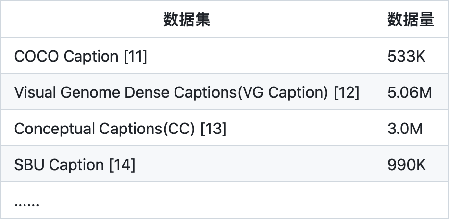The image size is (449, 220).
Task: Click the [11] reference in COCO row
Action: click(135, 56)
